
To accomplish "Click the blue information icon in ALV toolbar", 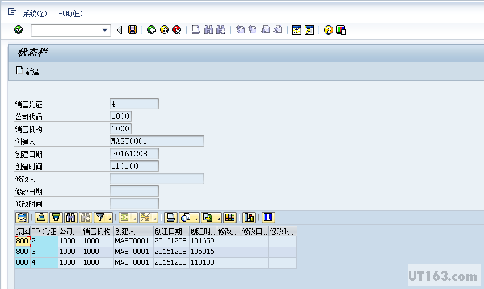I will (x=268, y=217).
